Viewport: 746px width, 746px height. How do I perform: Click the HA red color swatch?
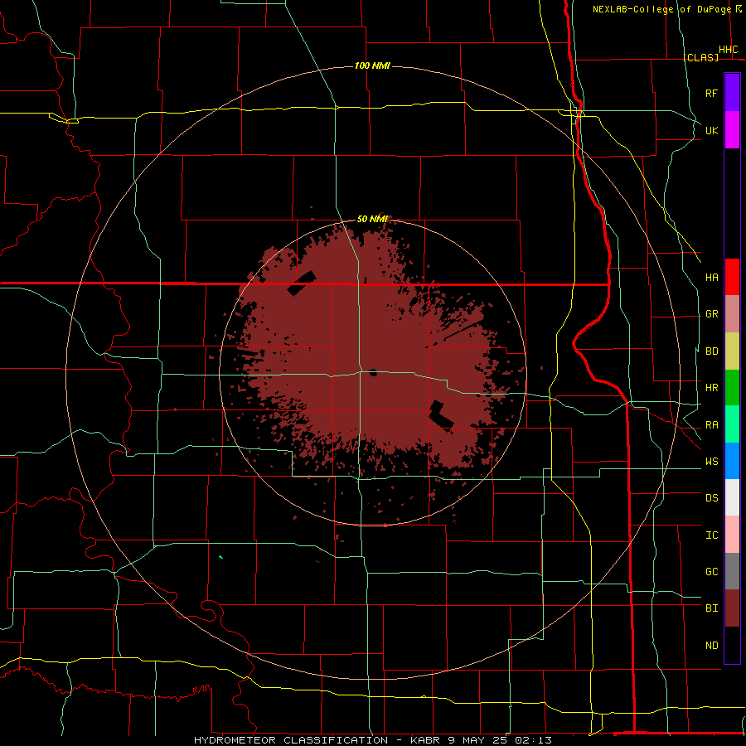[x=732, y=277]
